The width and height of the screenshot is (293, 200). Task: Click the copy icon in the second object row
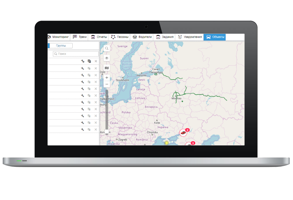pos(89,68)
